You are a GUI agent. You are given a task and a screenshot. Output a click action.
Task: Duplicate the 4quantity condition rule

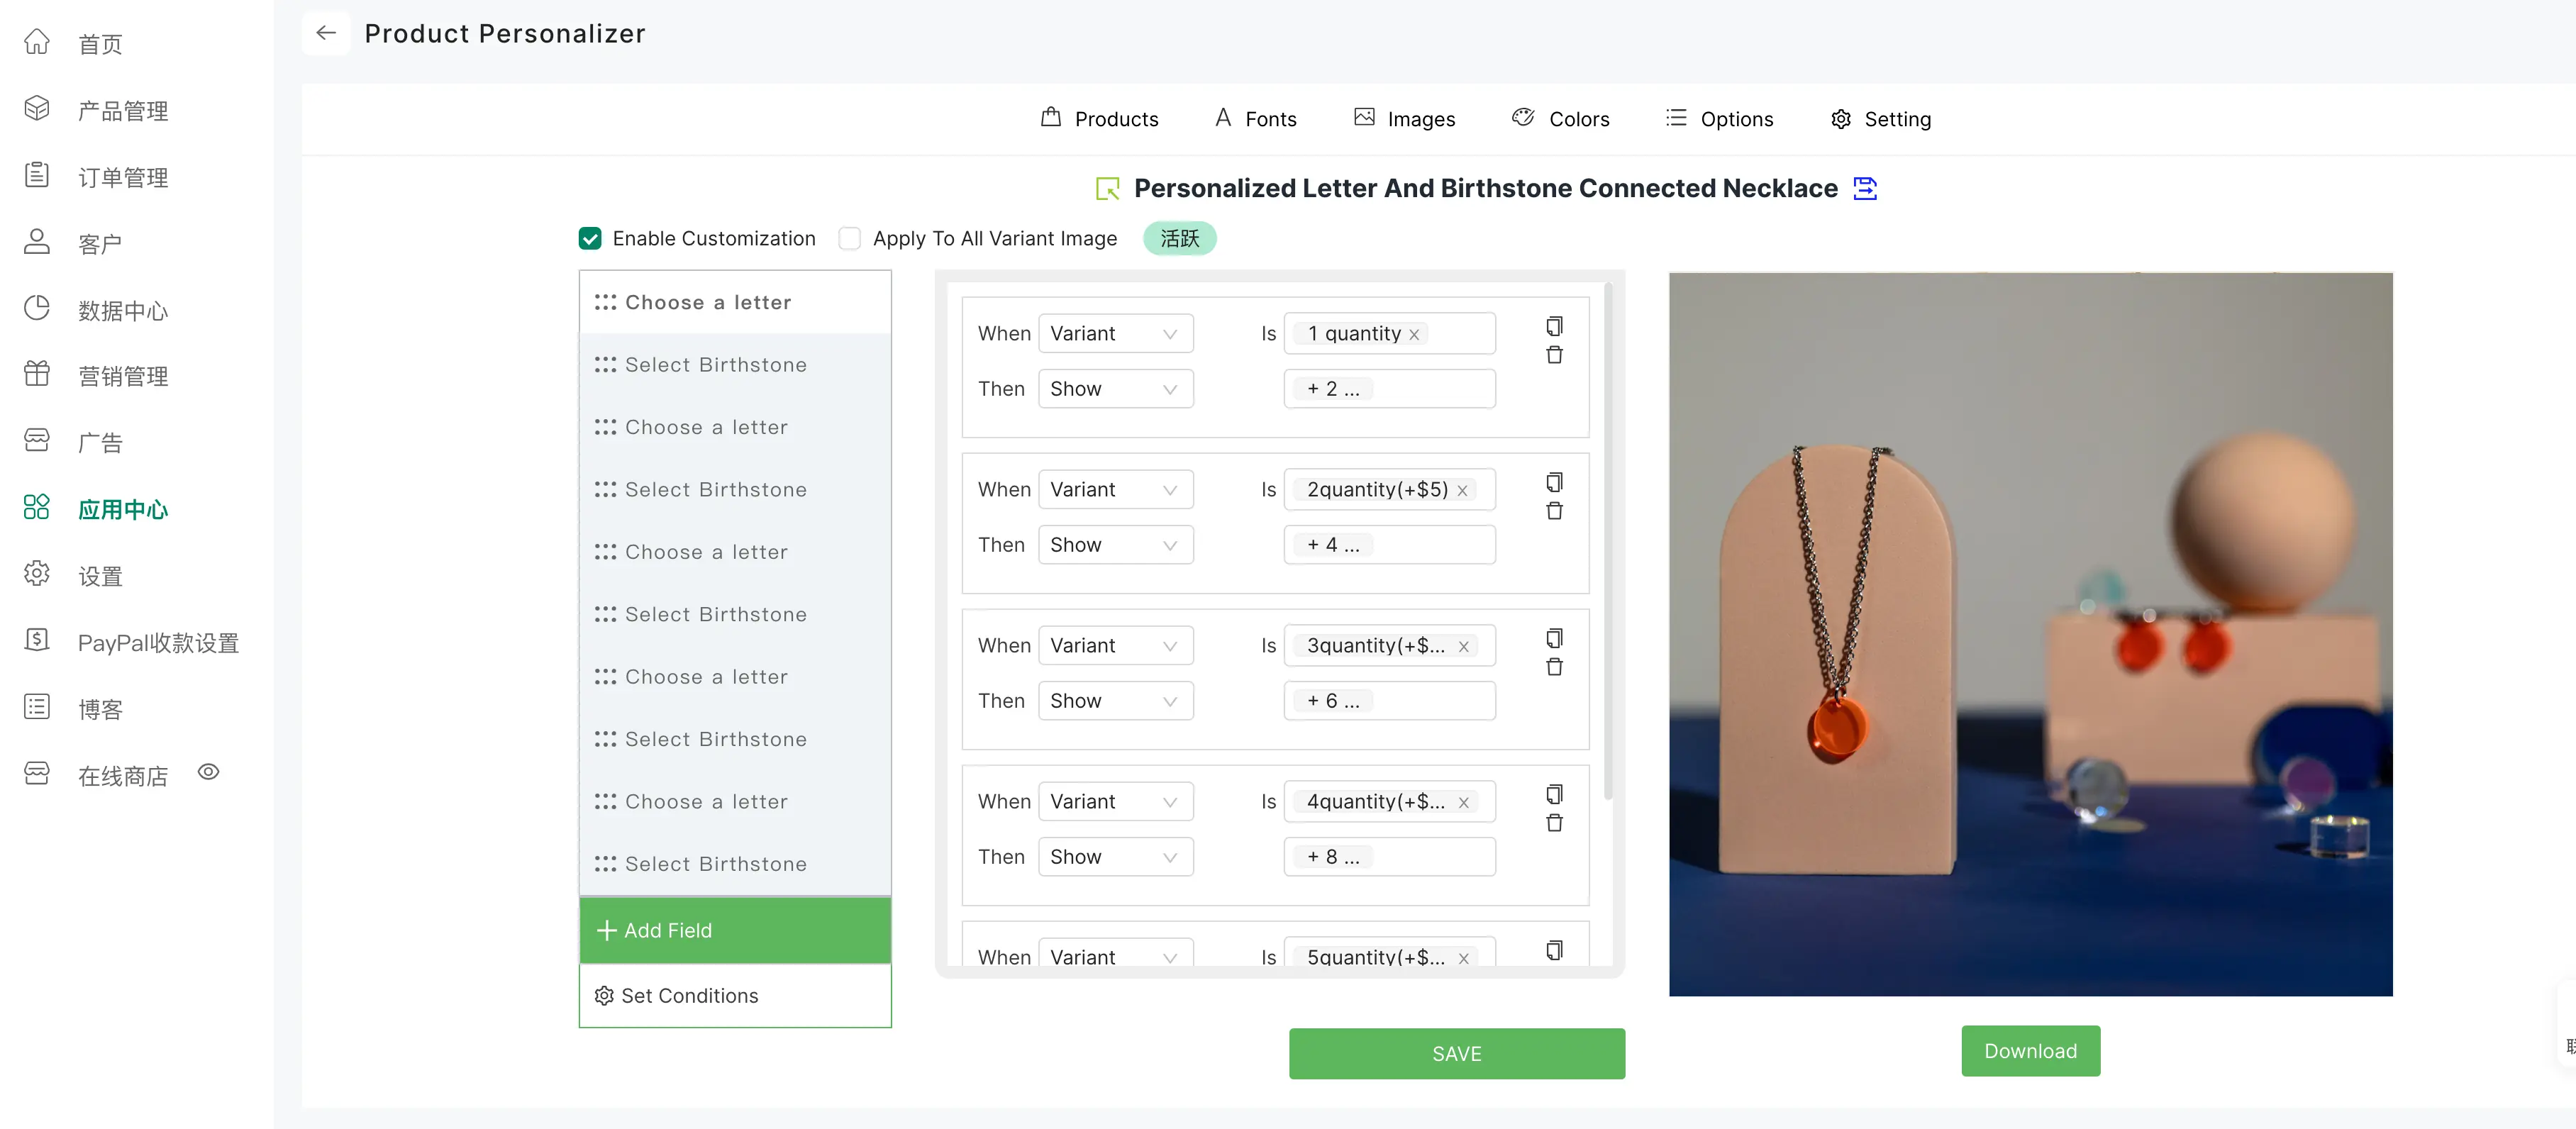(x=1554, y=794)
